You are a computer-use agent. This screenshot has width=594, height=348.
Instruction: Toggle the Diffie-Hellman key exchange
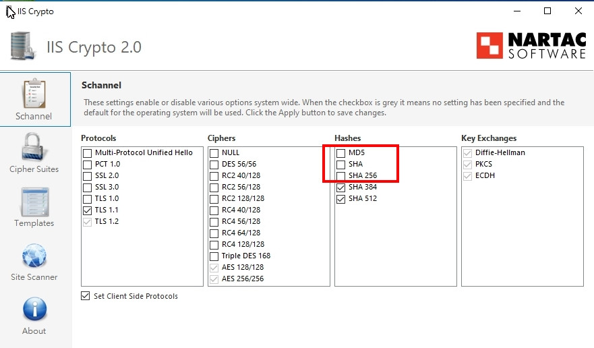467,153
